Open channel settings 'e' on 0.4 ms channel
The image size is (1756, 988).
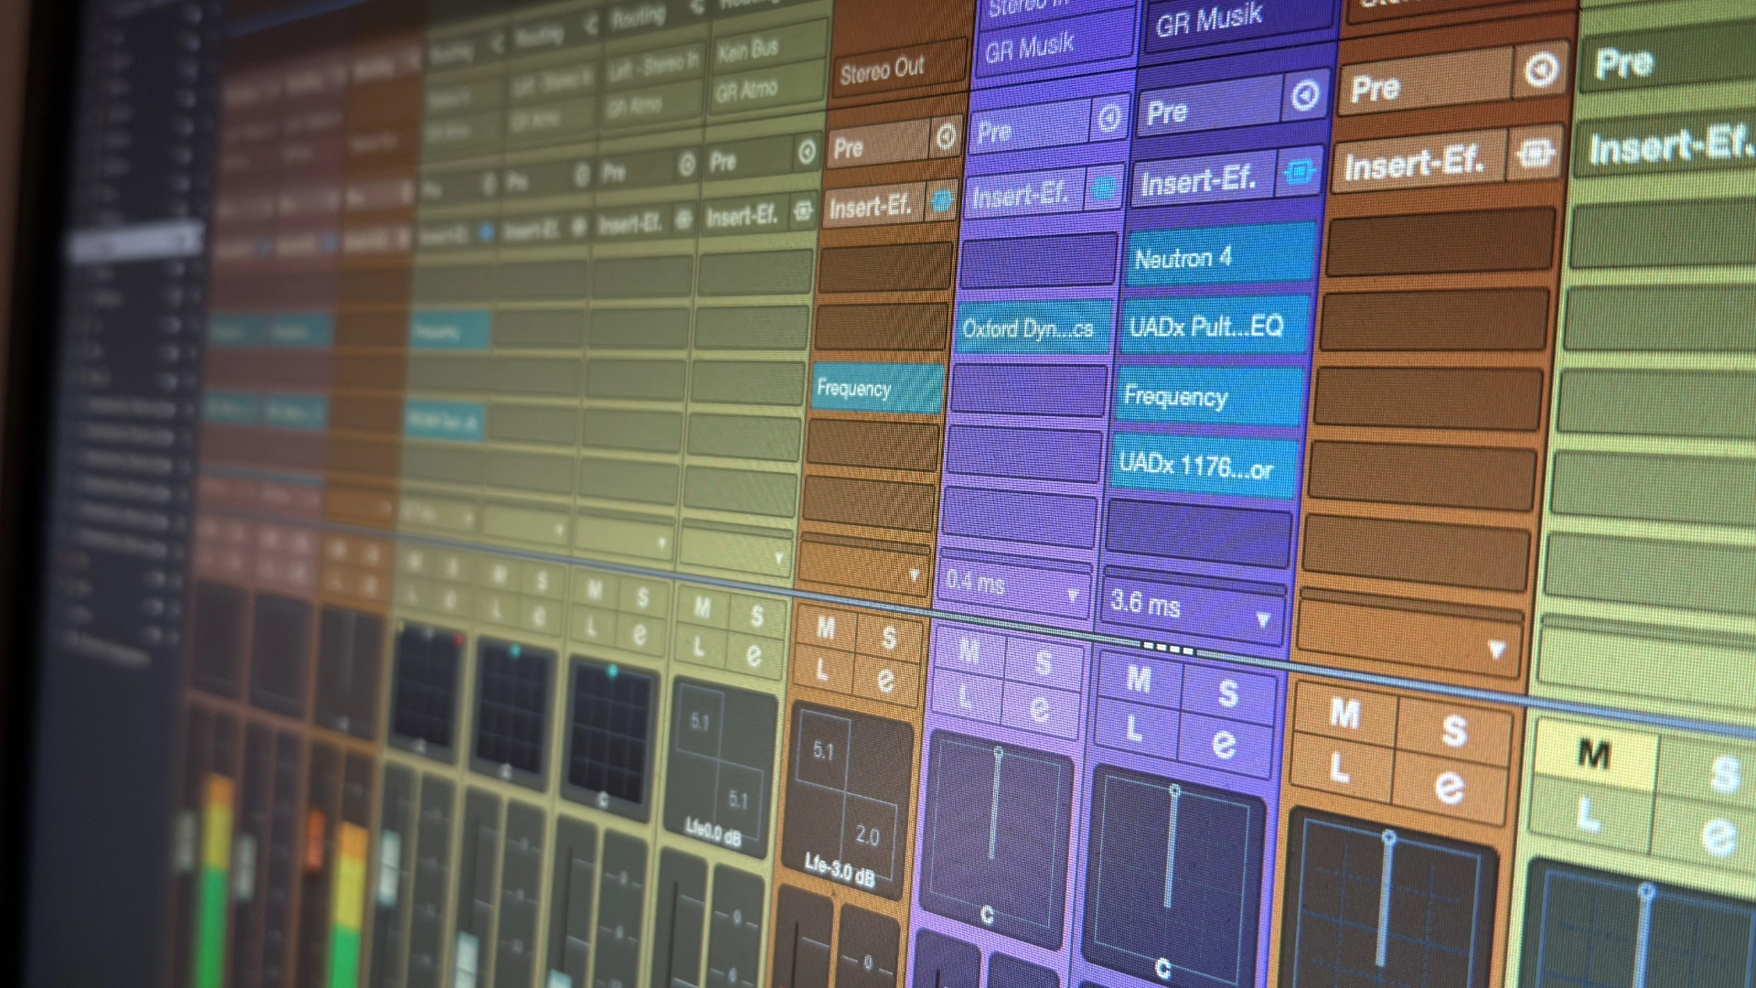click(1040, 709)
